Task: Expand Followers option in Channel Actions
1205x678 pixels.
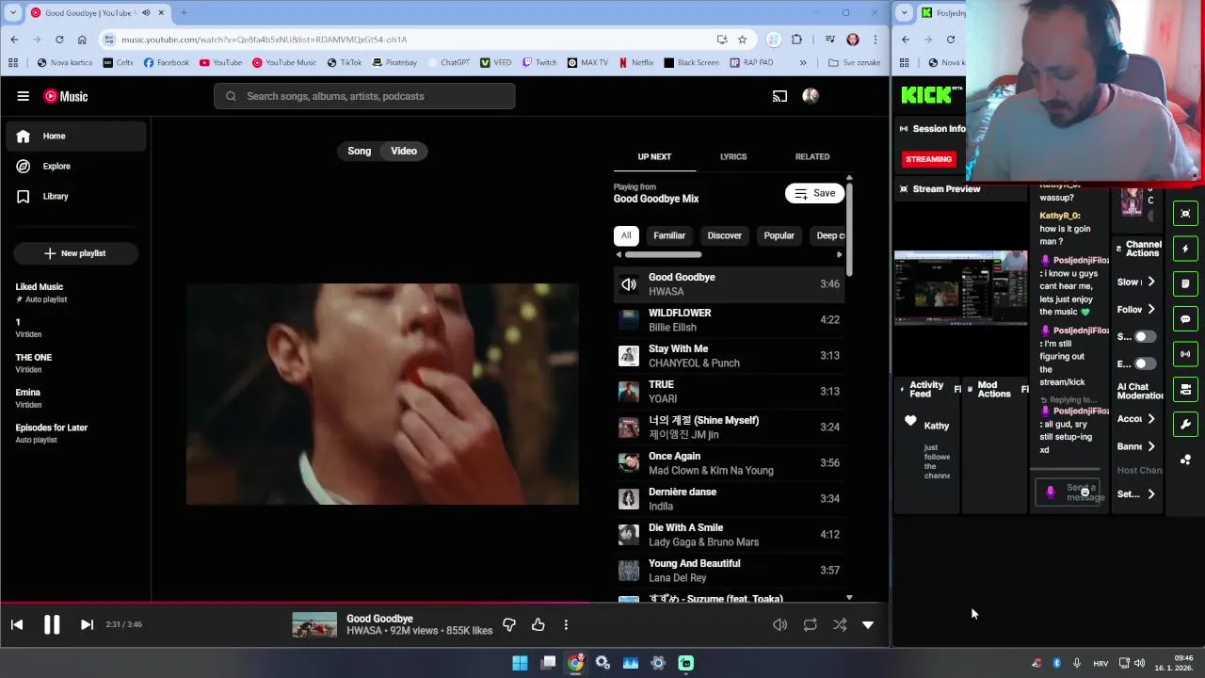Action: (1137, 309)
